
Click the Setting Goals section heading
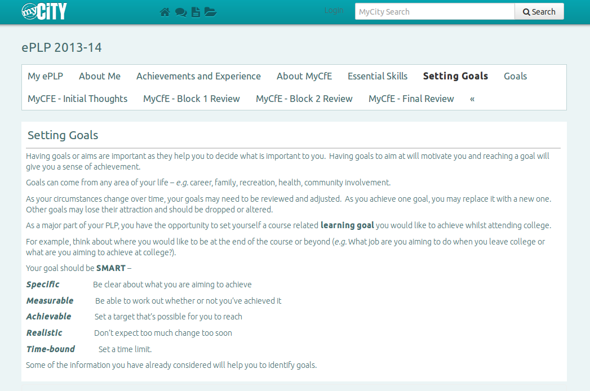(63, 135)
